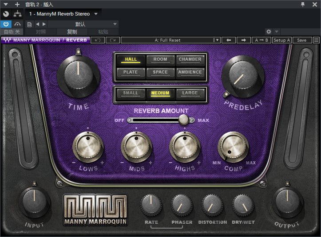
Task: Click the PREDELAY knob
Action: [243, 77]
